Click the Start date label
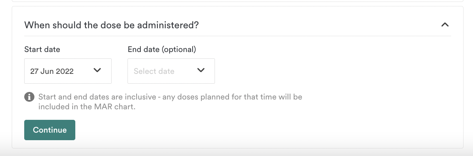The height and width of the screenshot is (156, 473). [42, 49]
